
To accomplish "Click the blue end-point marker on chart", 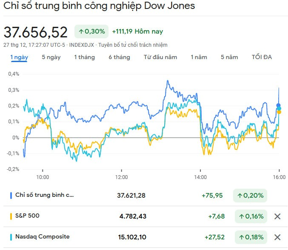I will point(279,105).
